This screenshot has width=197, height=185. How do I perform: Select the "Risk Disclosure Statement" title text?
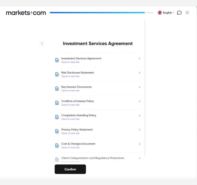tap(78, 73)
